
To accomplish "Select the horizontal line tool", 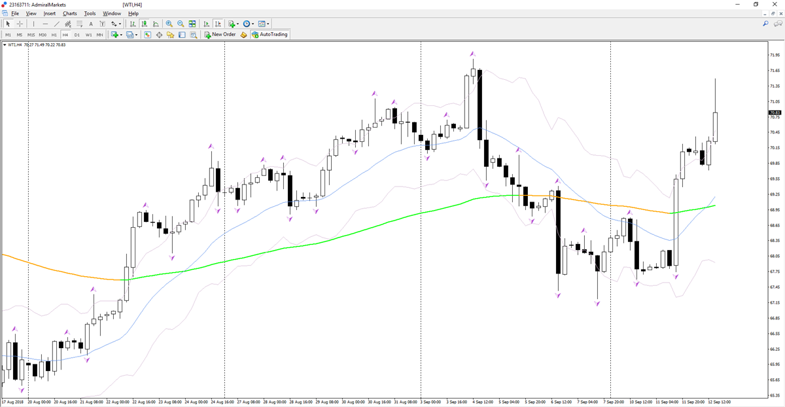I will [x=45, y=24].
